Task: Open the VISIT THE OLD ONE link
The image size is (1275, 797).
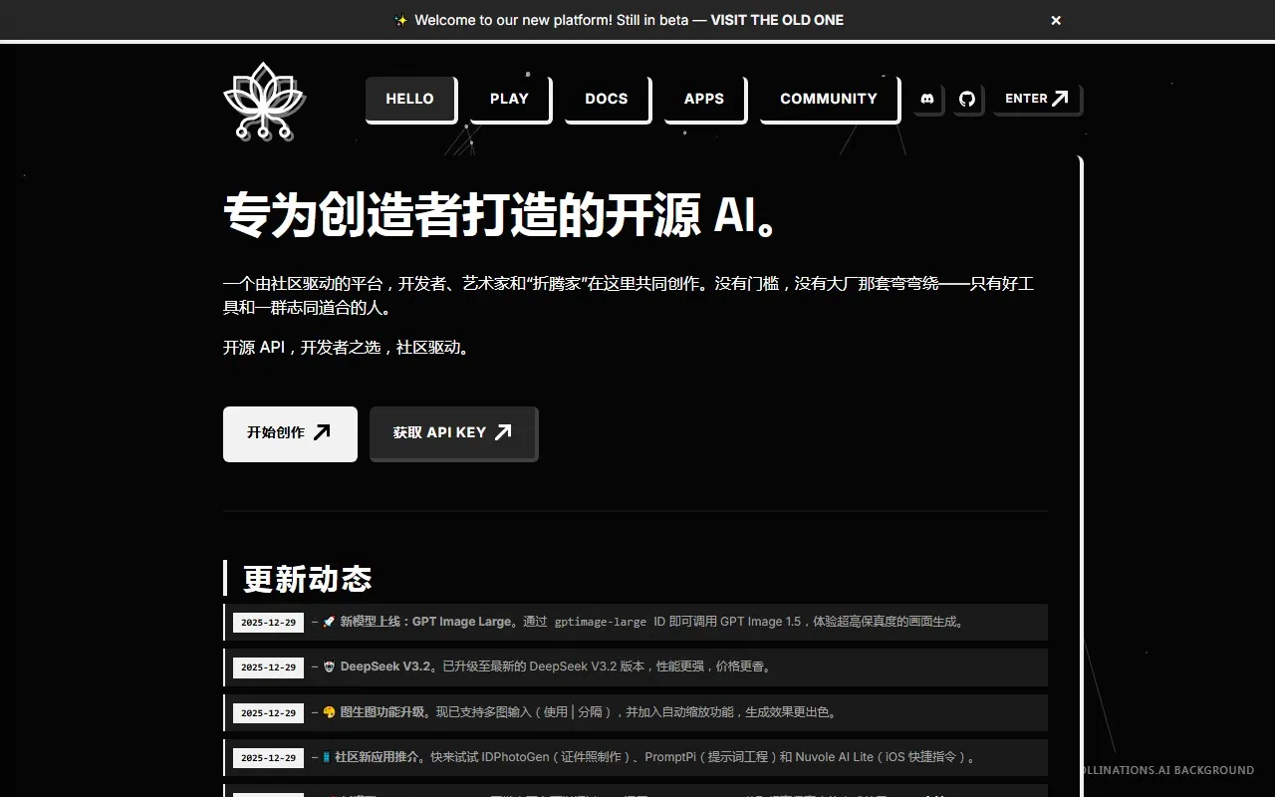Action: pyautogui.click(x=777, y=20)
